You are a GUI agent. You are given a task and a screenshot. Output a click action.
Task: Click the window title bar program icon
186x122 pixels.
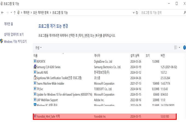[x=2, y=4]
